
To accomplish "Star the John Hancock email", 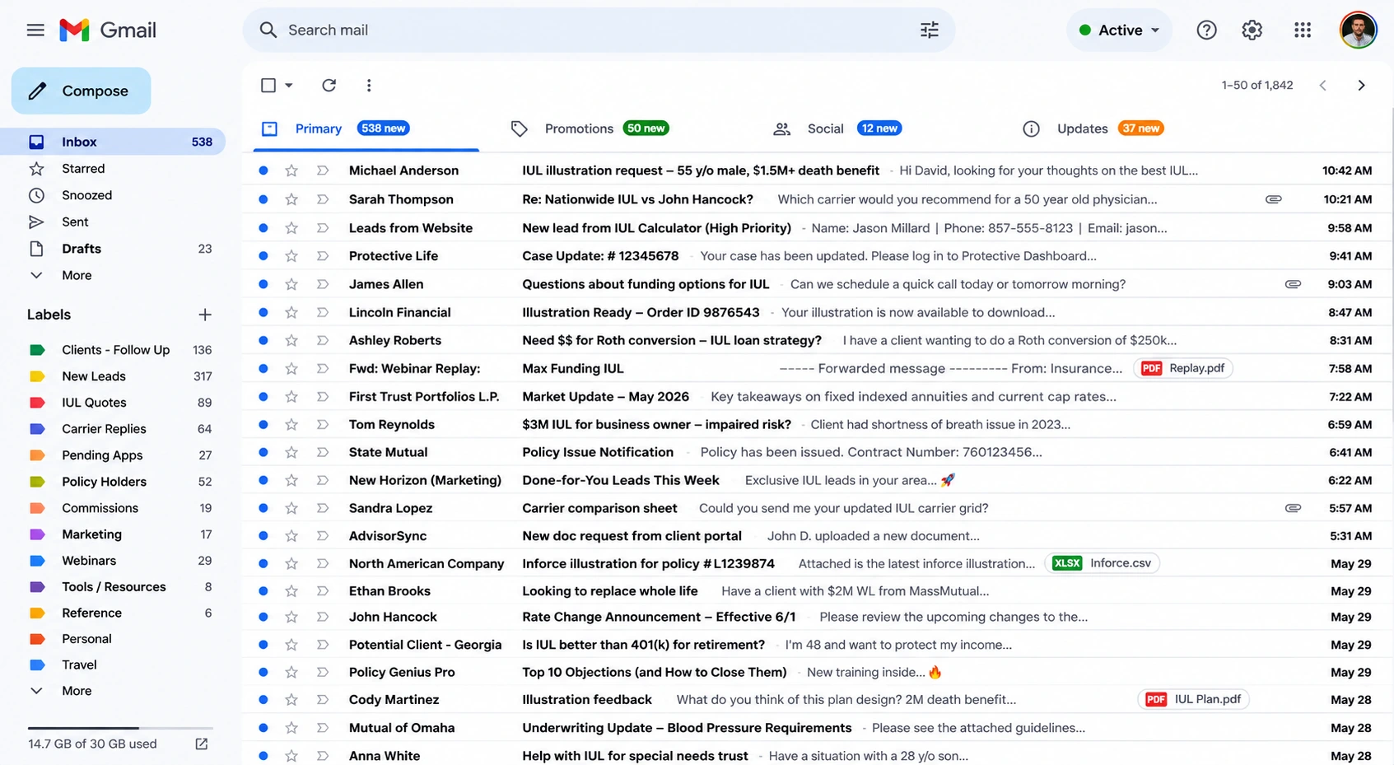I will [291, 617].
